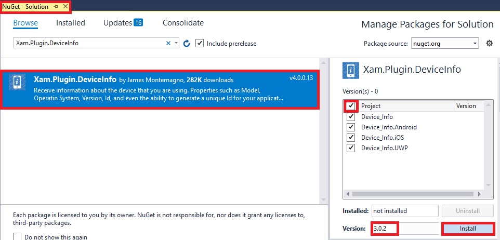Uncheck the Device_Info project
The height and width of the screenshot is (240, 500).
(x=351, y=117)
